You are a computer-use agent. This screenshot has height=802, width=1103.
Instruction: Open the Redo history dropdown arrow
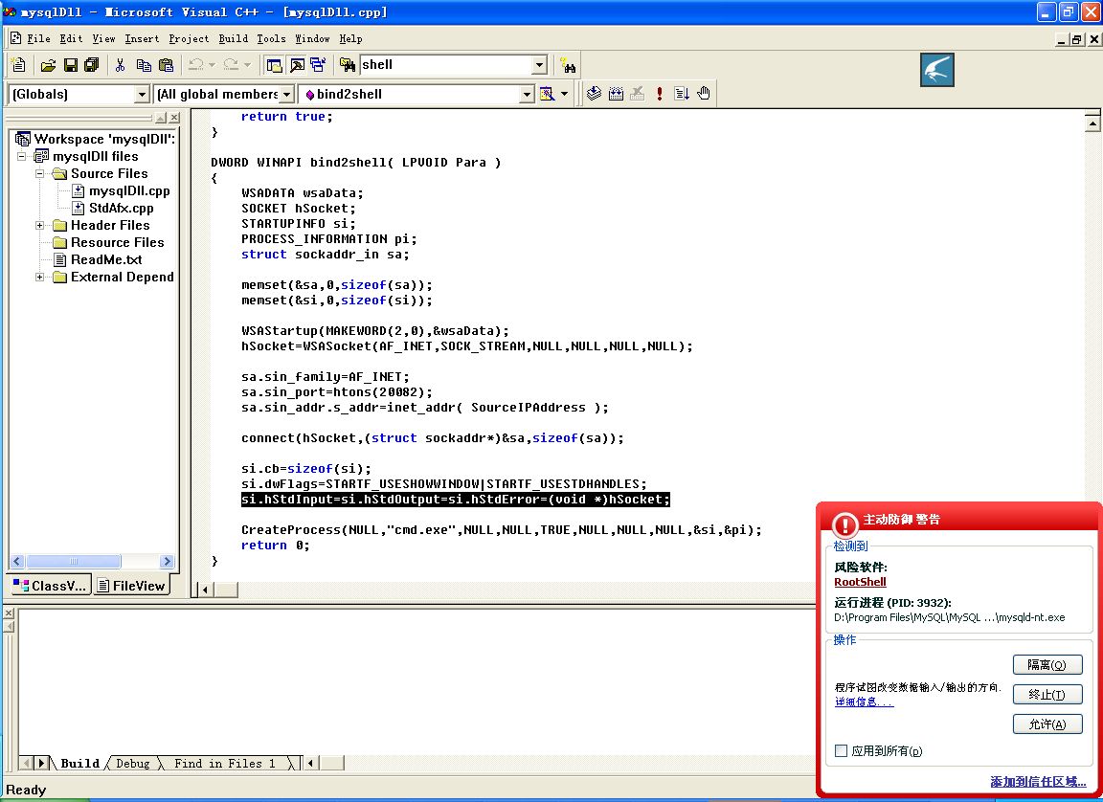click(247, 65)
